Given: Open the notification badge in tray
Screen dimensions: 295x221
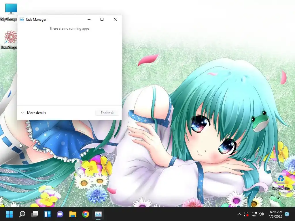Looking at the screenshot, I should tap(287, 214).
